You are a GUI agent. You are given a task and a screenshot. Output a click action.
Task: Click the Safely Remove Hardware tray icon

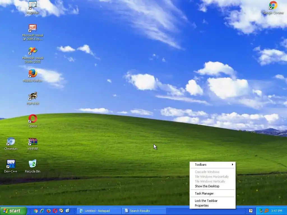(261, 211)
